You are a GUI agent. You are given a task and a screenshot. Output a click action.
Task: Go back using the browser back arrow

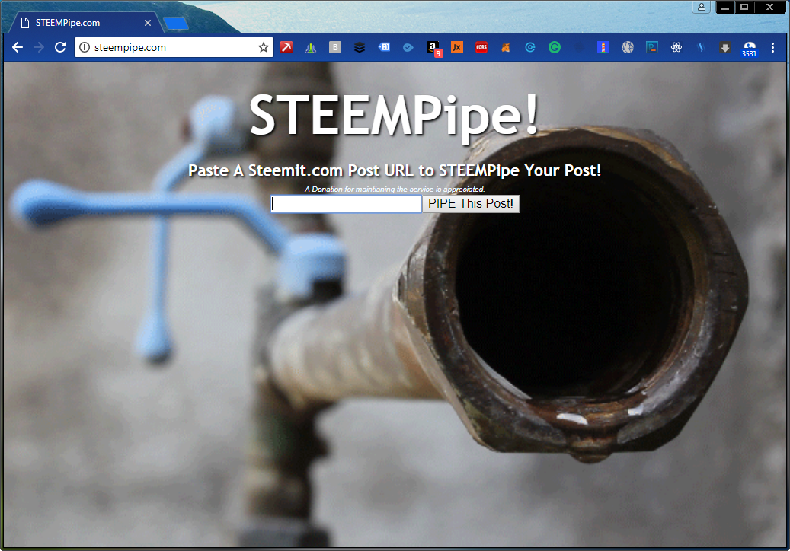[17, 47]
